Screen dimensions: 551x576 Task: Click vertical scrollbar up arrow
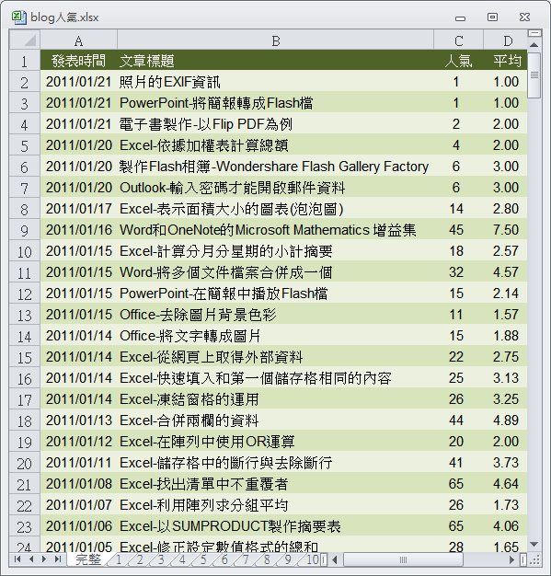(534, 45)
